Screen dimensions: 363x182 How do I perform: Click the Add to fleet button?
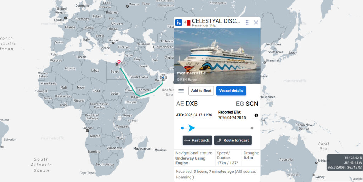click(201, 91)
